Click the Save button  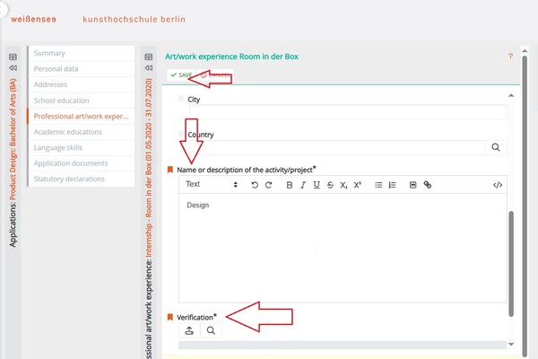click(x=181, y=75)
